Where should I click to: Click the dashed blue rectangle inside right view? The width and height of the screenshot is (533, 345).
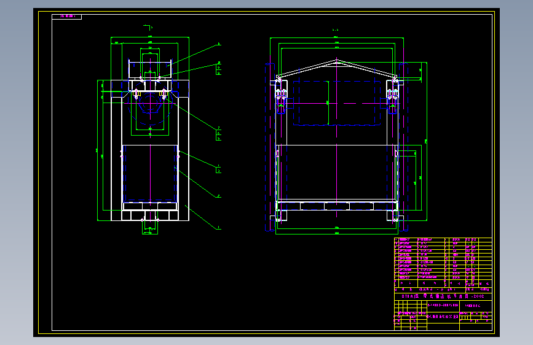[x=336, y=103]
